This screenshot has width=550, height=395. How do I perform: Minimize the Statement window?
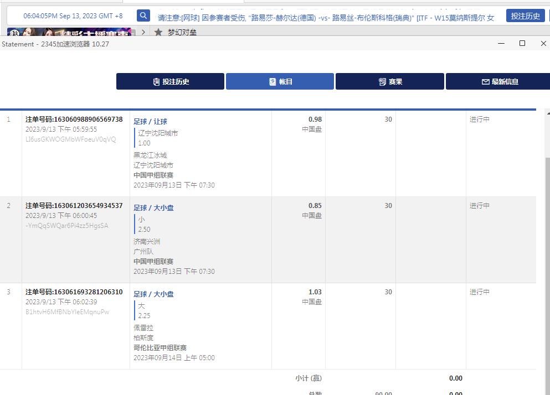pyautogui.click(x=501, y=43)
